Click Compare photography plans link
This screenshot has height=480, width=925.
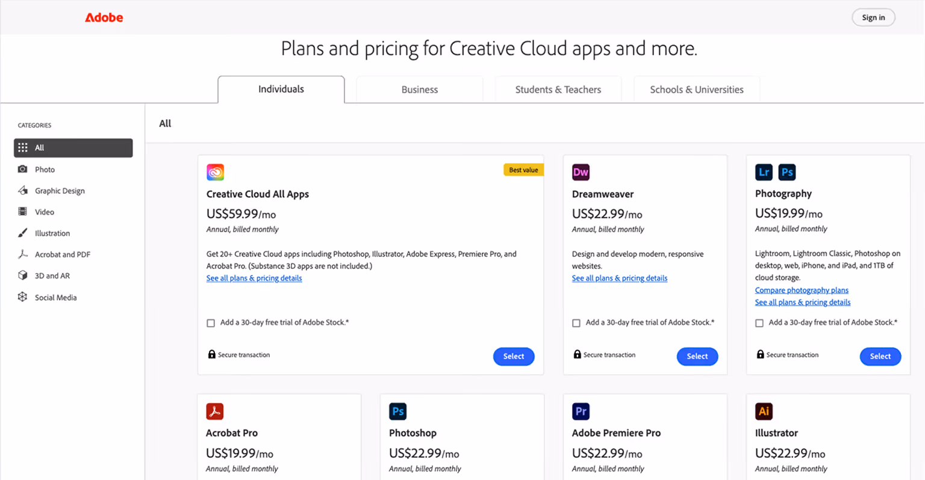click(x=802, y=290)
